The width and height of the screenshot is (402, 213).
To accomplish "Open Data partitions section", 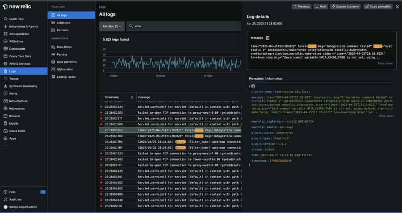I will point(67,62).
